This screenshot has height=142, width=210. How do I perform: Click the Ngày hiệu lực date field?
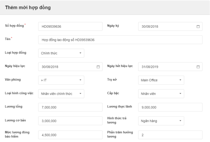tap(70, 67)
